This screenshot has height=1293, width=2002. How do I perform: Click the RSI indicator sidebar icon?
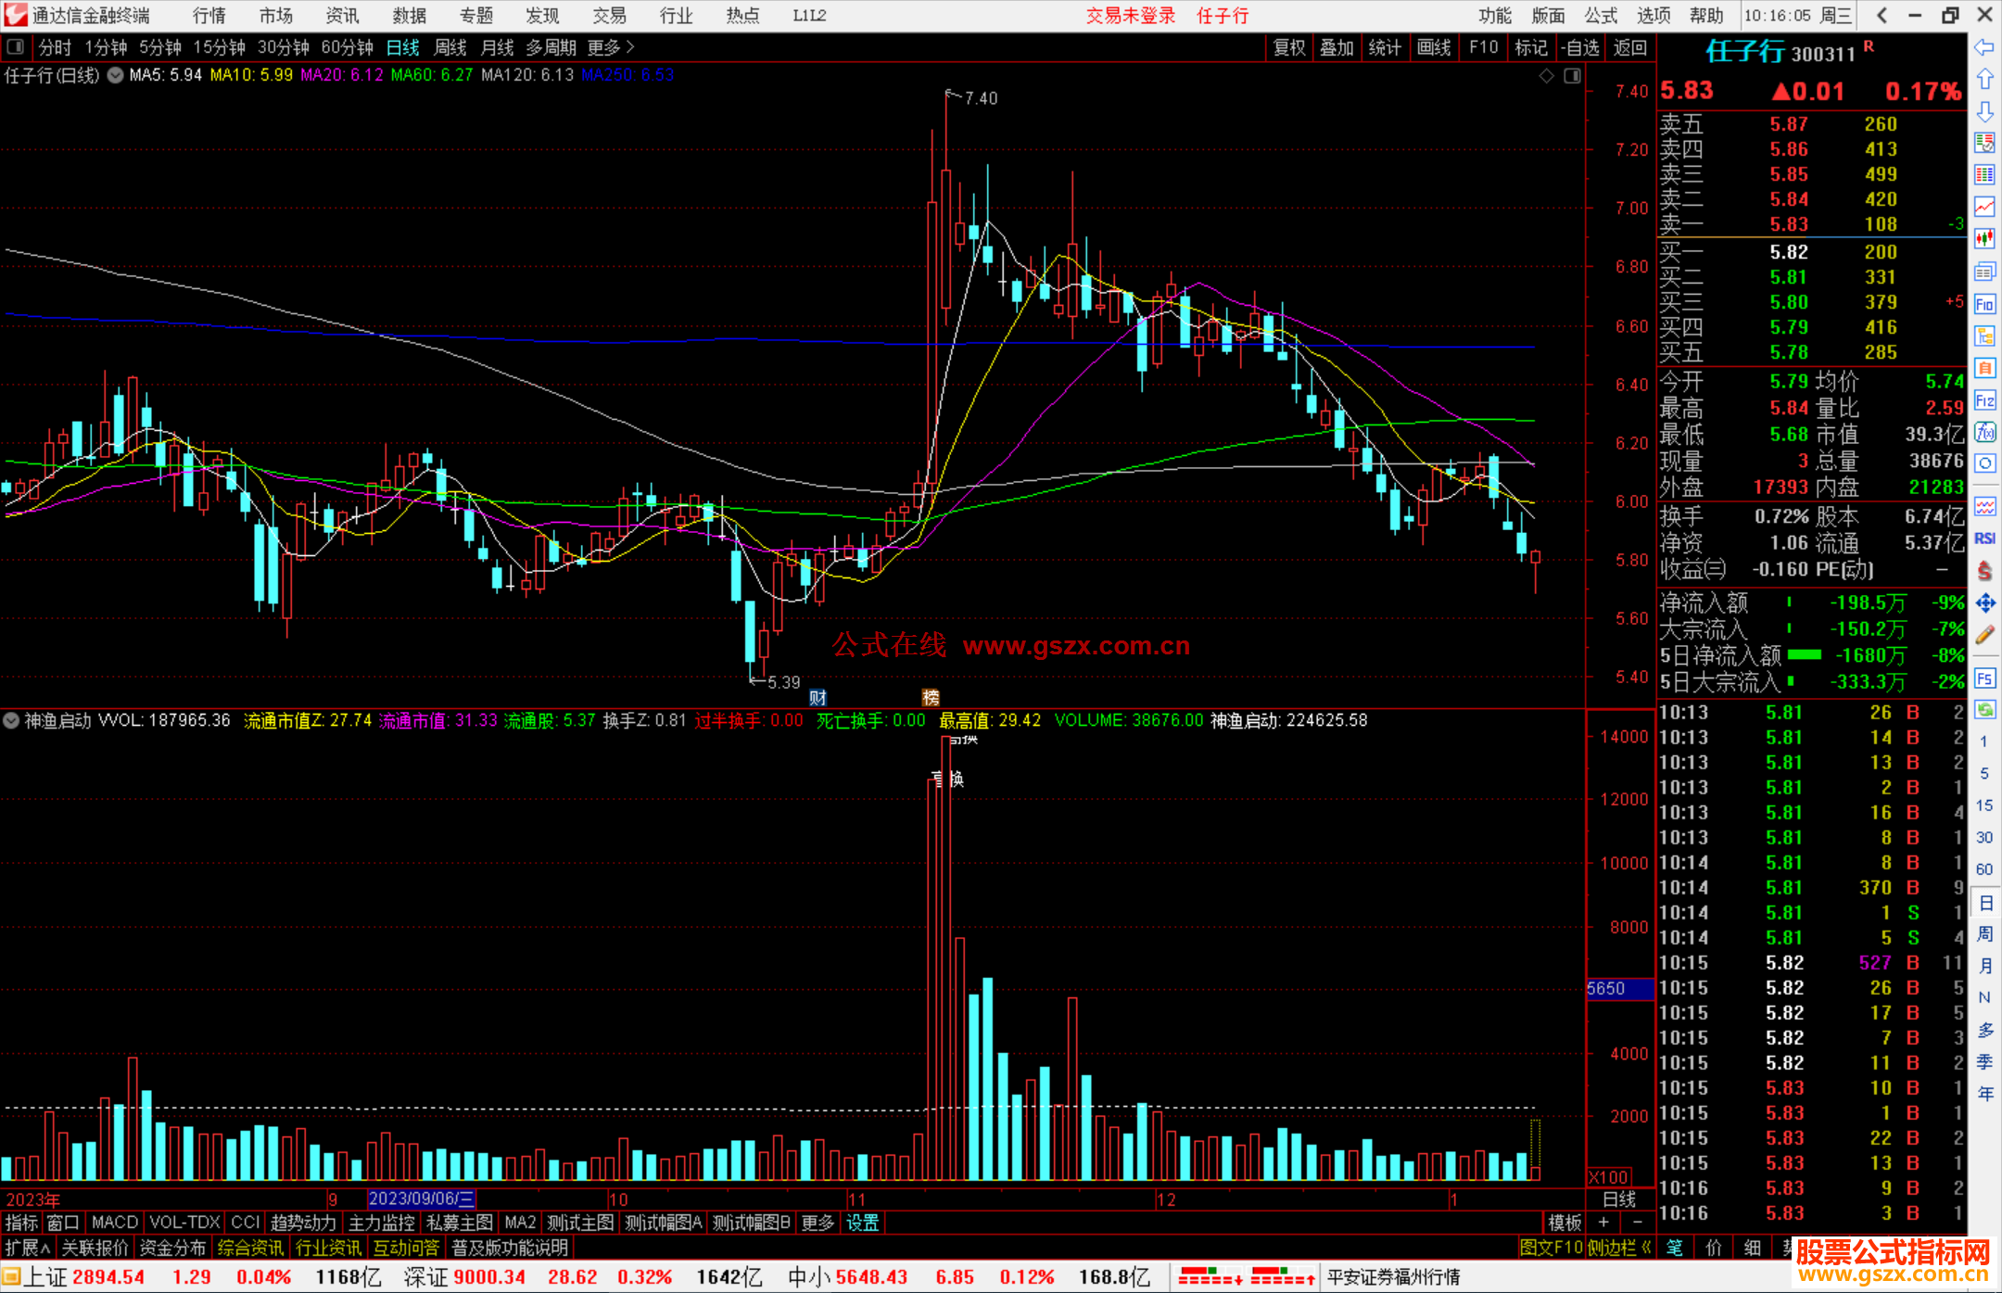pos(1984,539)
